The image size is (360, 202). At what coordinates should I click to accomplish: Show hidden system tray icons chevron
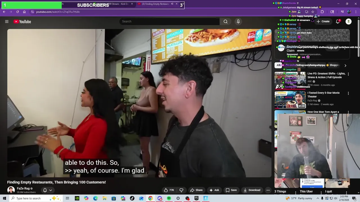point(318,198)
